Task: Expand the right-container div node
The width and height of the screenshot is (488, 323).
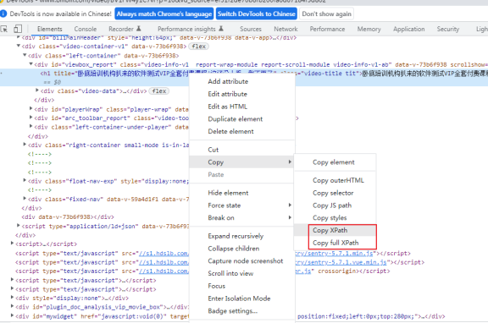Action: tap(25, 145)
